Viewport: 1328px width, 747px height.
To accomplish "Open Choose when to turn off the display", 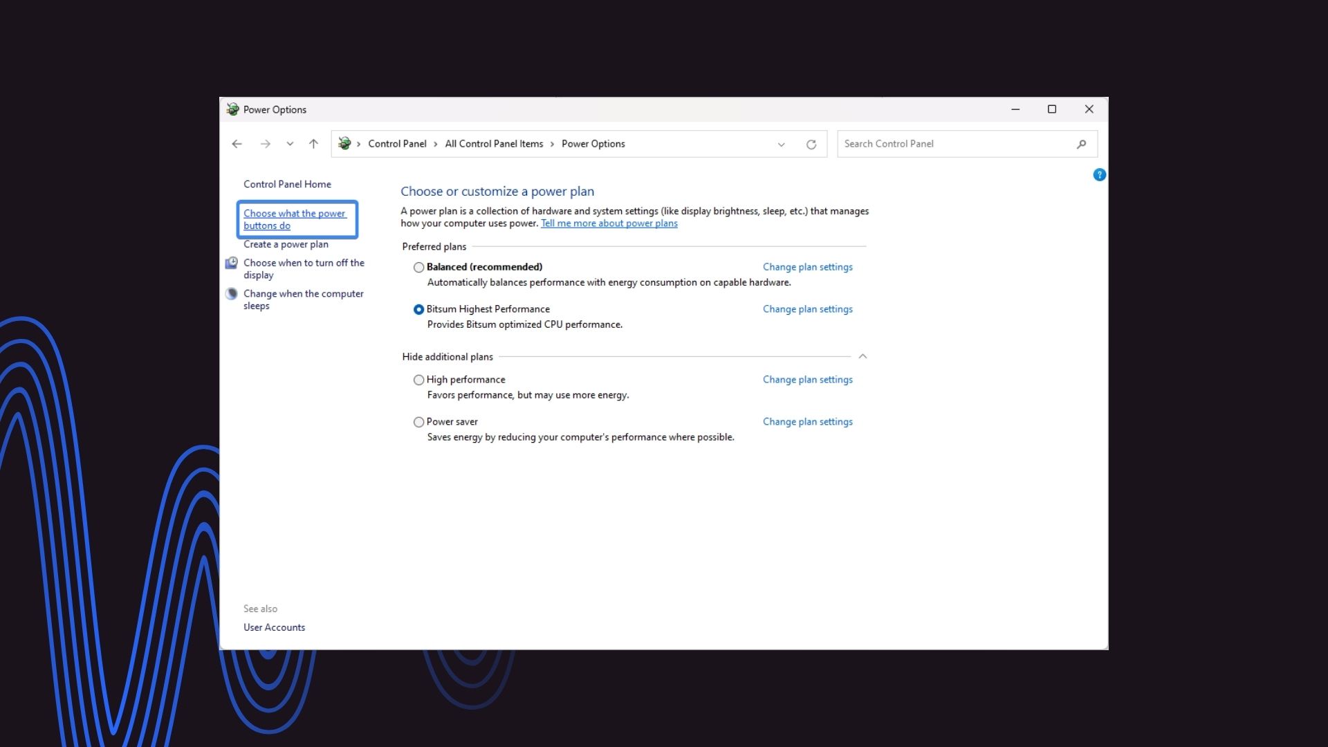I will tap(304, 268).
